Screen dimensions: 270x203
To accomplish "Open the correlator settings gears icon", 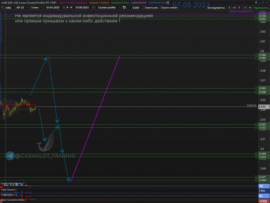I will (168, 2).
